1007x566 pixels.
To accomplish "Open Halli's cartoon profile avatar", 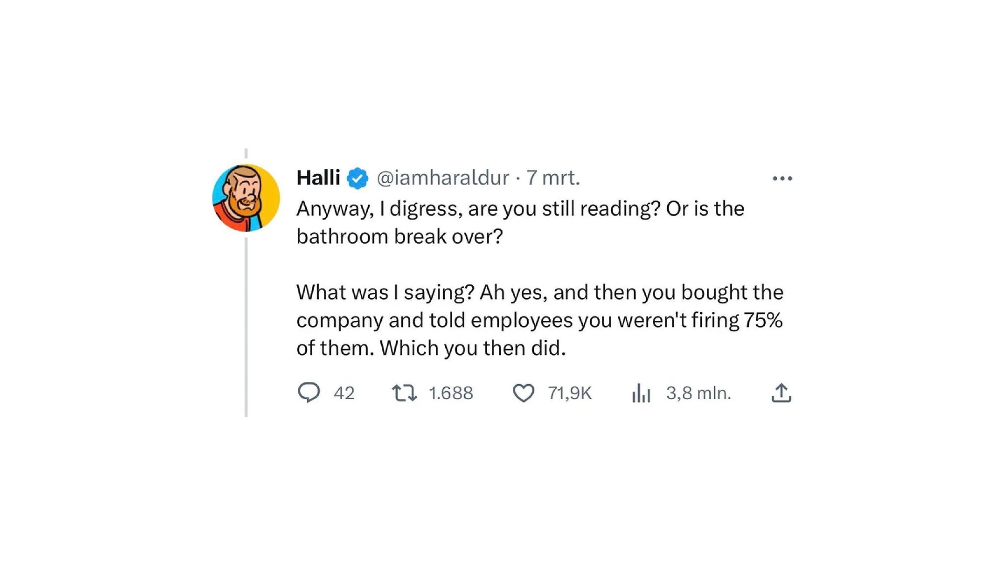I will tap(246, 198).
